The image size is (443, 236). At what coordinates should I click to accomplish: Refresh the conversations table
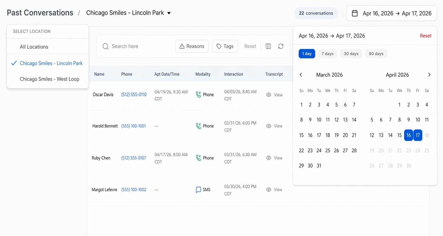(281, 46)
